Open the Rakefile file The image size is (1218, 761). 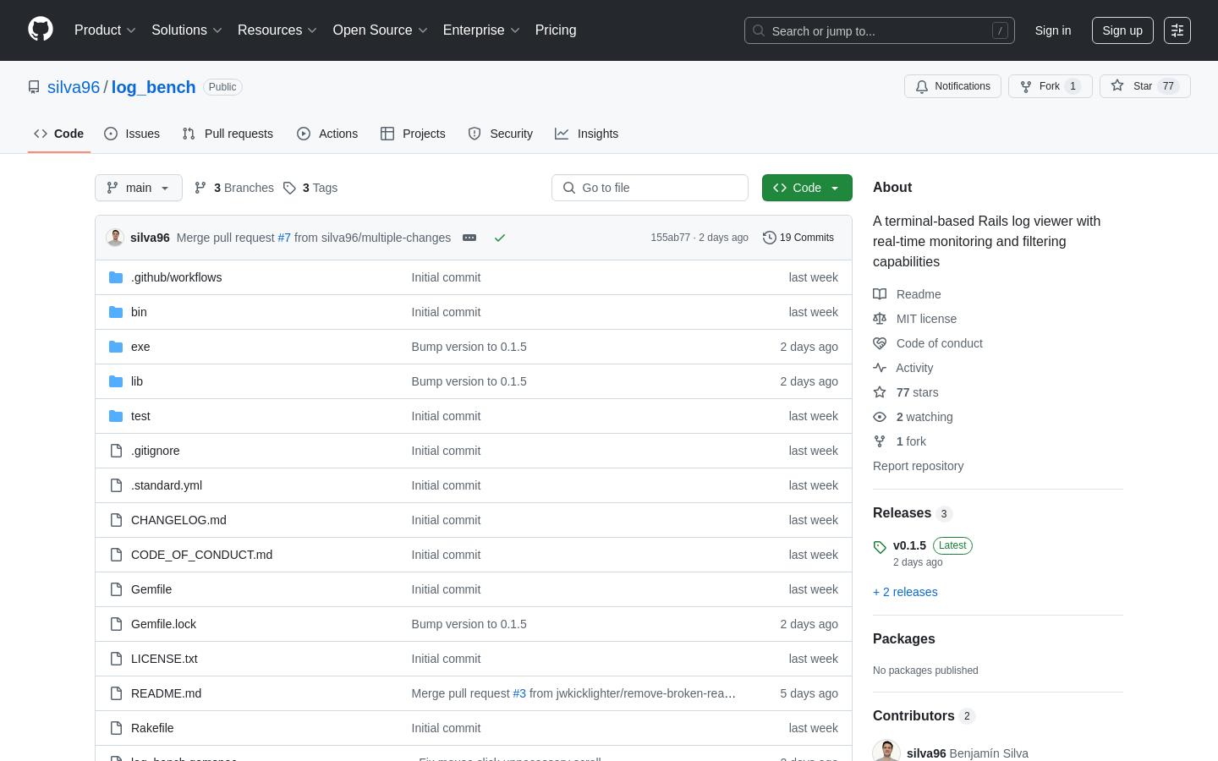pos(152,728)
